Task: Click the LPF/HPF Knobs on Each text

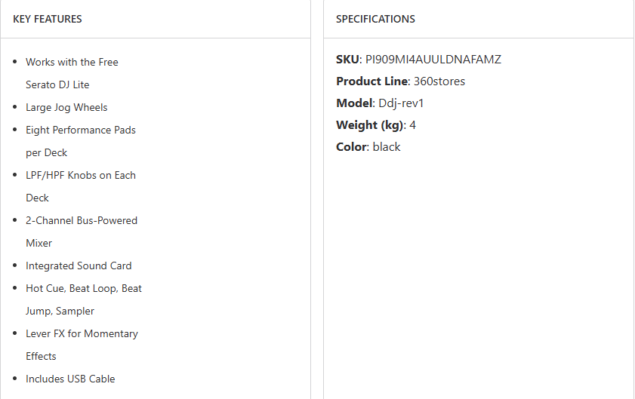Action: (81, 175)
